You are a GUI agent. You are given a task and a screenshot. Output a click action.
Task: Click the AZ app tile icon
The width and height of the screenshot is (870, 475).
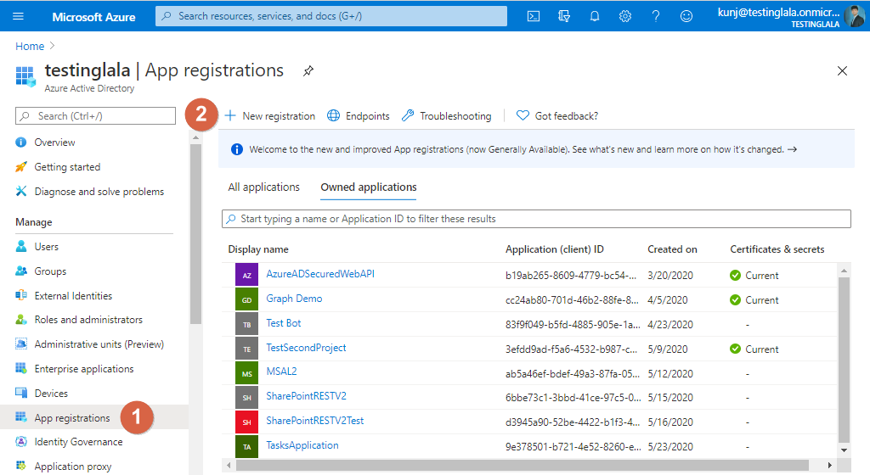pyautogui.click(x=247, y=275)
